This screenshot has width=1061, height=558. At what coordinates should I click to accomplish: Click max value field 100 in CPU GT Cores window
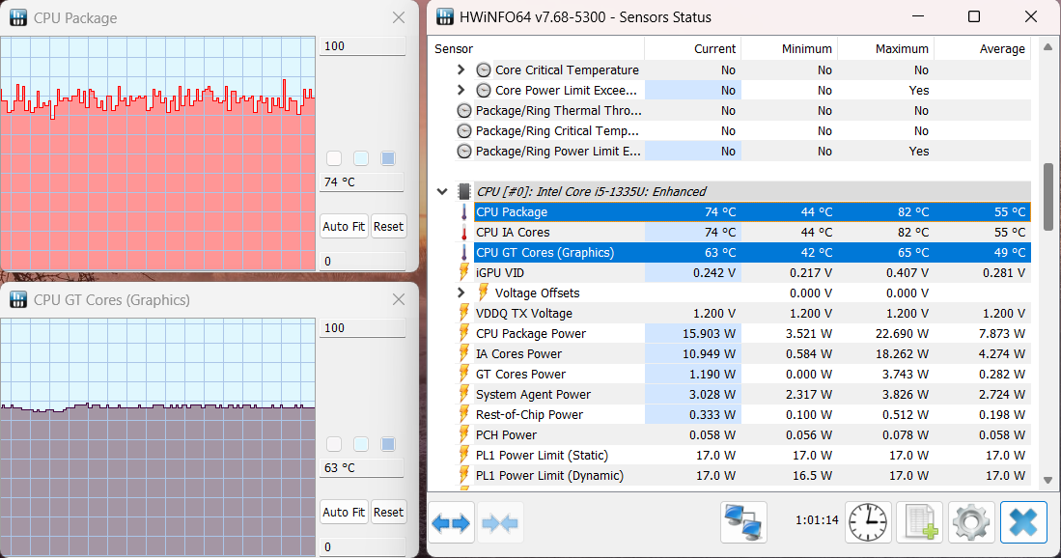[363, 328]
